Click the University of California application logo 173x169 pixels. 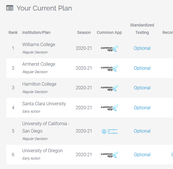[109, 131]
